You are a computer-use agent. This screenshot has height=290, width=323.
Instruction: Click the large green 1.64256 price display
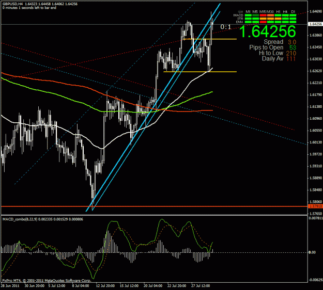[268, 31]
